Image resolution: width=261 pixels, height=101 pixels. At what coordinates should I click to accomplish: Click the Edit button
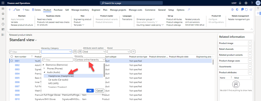coord(17,10)
